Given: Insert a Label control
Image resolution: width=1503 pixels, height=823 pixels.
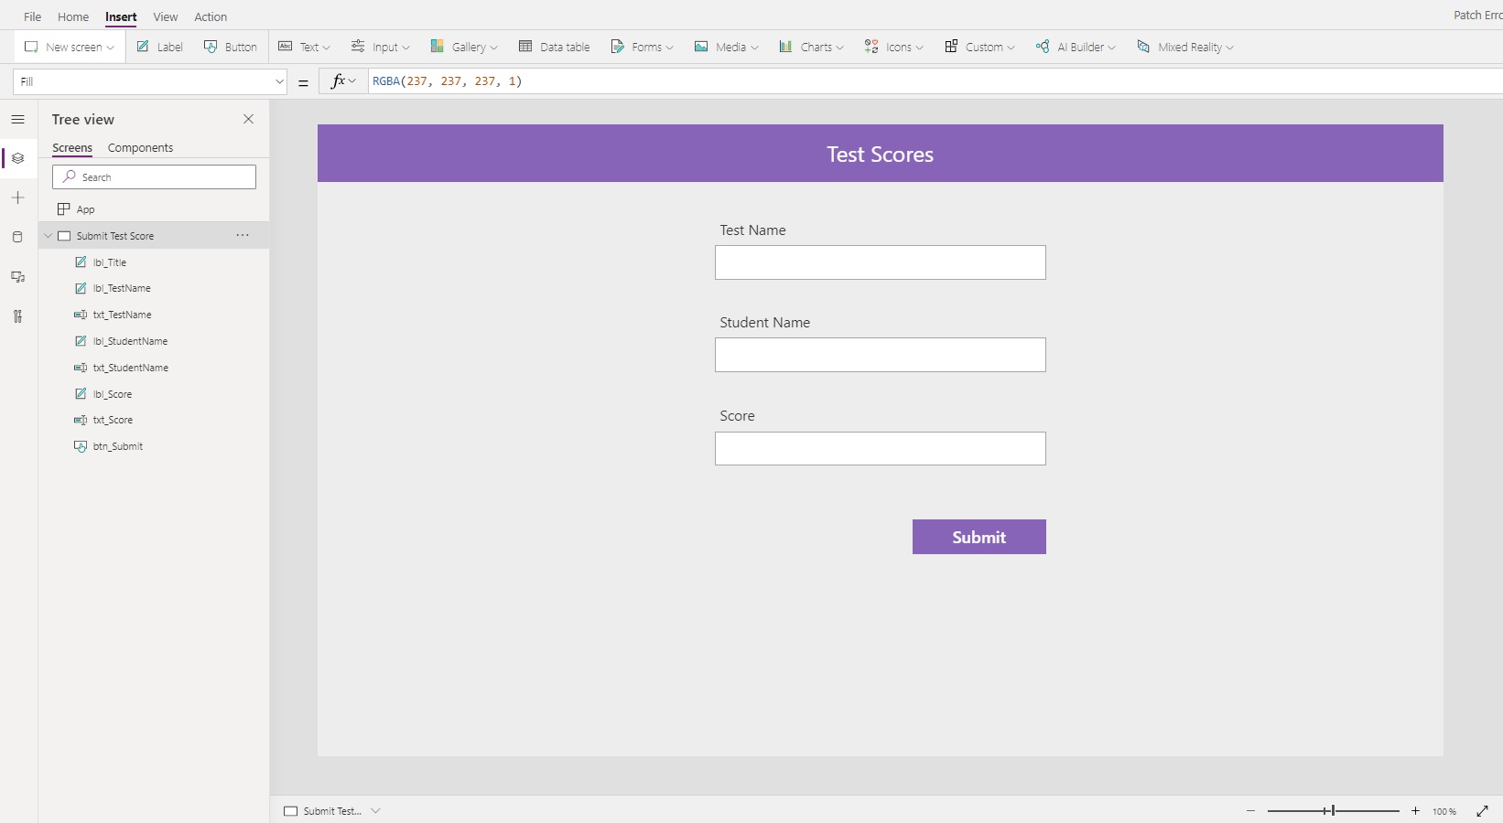Looking at the screenshot, I should pos(159,47).
